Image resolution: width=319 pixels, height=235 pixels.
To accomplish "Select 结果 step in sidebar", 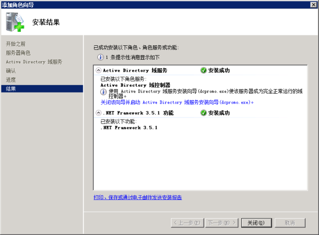I will pos(42,89).
